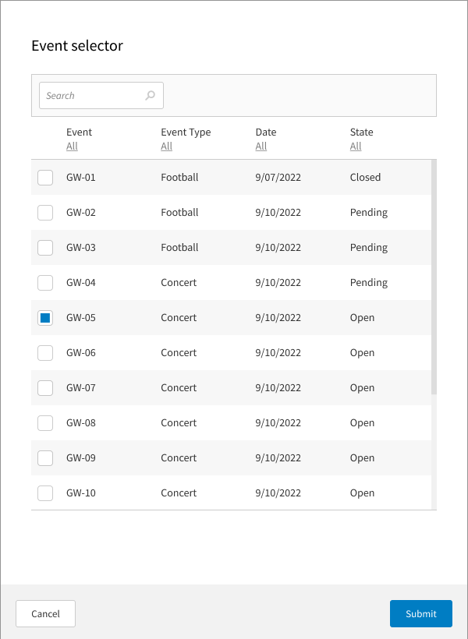Check the GW-07 event checkbox
This screenshot has height=639, width=468.
(x=44, y=387)
